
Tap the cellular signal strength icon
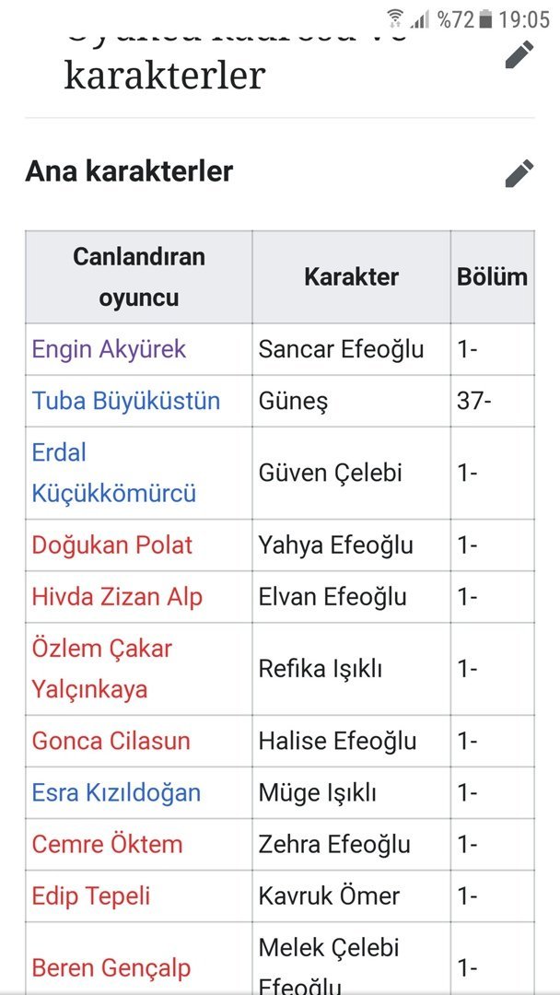click(x=420, y=18)
